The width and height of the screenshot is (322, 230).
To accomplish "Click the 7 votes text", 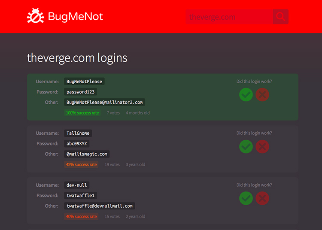I will point(113,113).
